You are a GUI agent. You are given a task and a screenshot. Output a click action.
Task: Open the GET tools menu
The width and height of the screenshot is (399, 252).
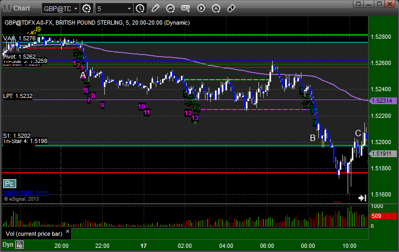click(186, 8)
